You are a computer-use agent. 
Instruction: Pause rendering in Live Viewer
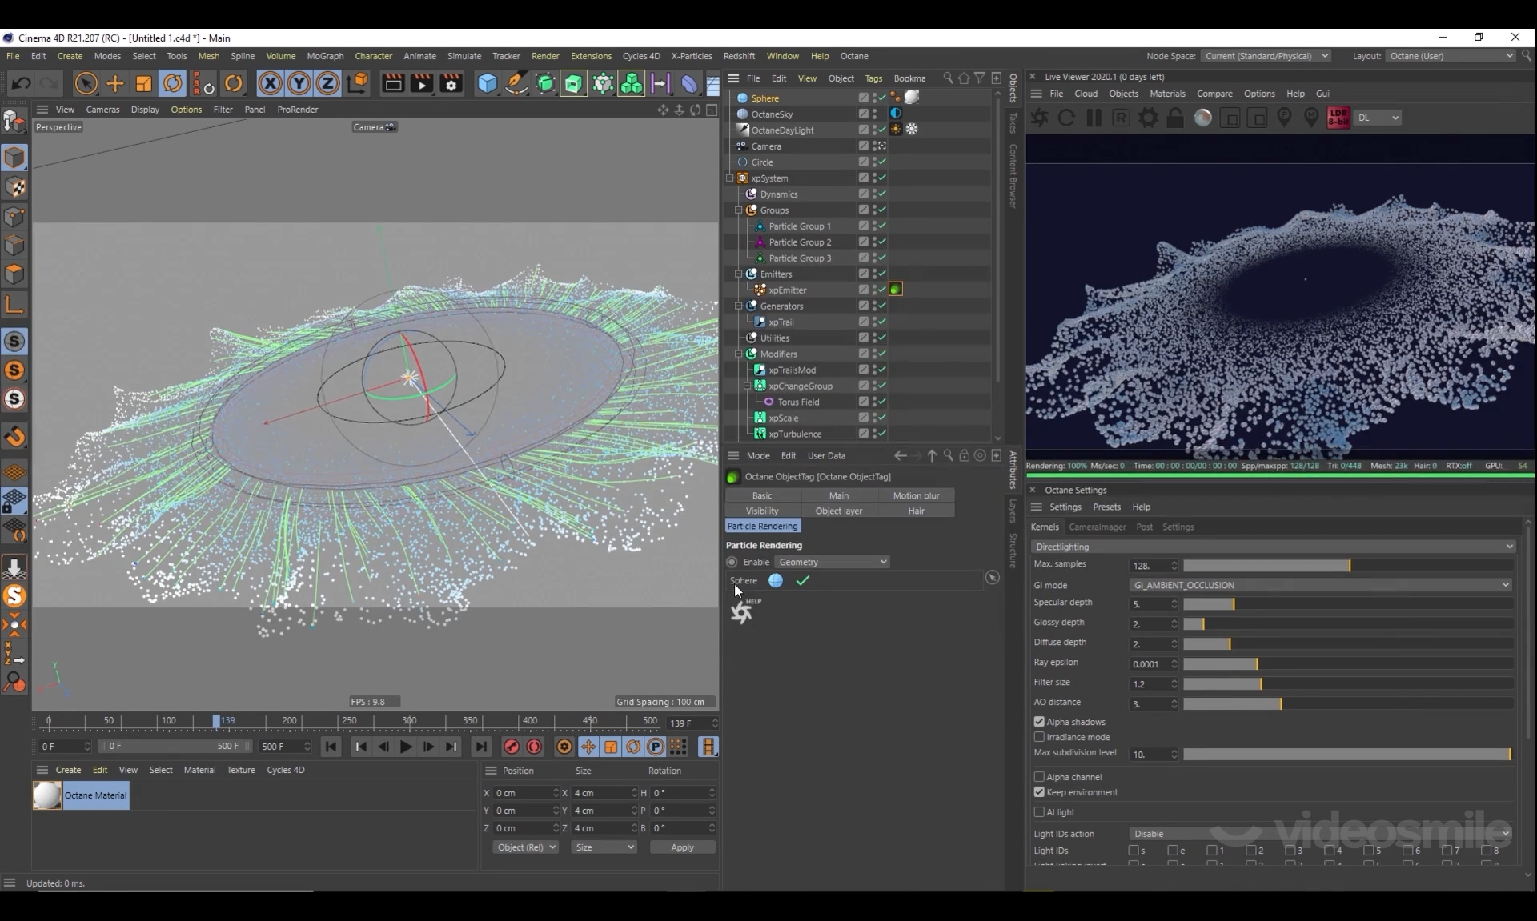(1094, 118)
